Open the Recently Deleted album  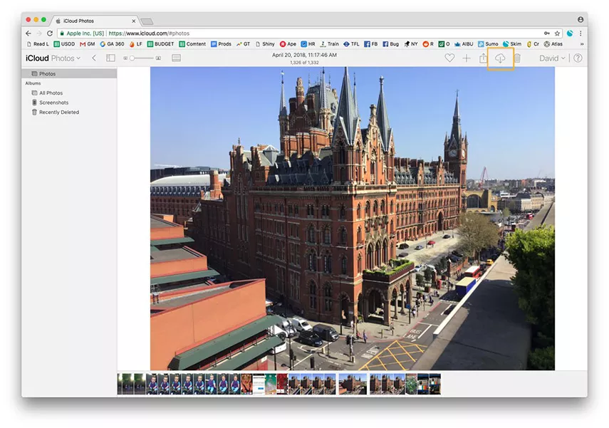pos(58,113)
